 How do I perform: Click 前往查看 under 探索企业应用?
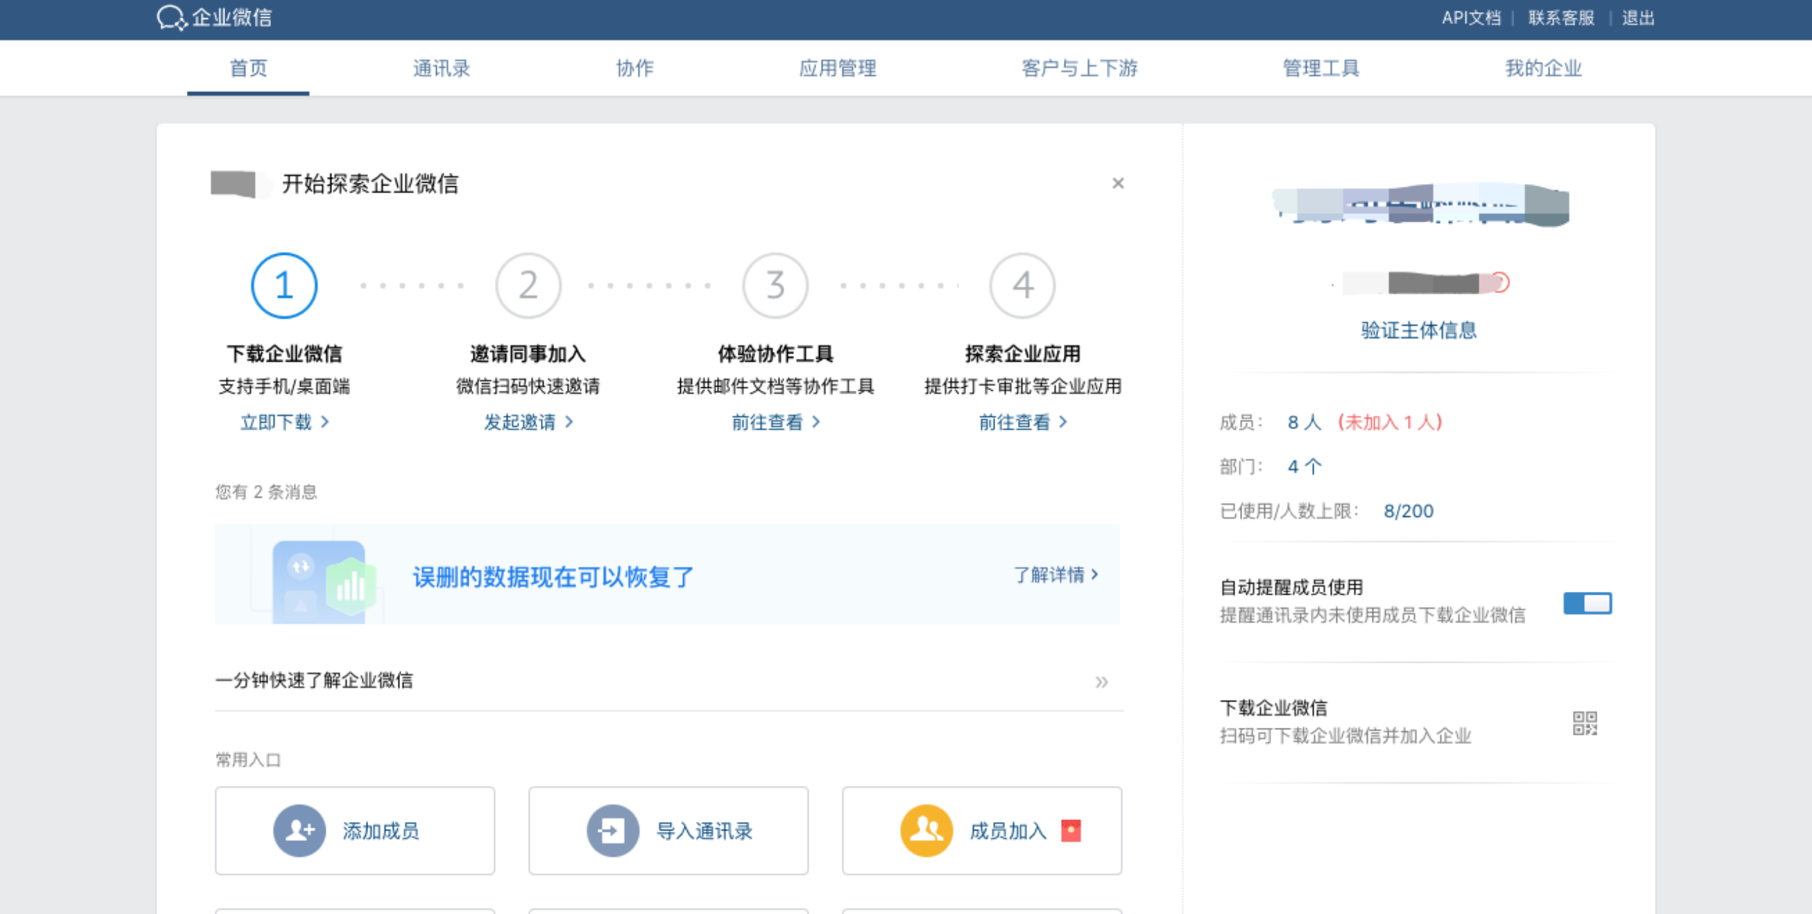click(x=1022, y=422)
